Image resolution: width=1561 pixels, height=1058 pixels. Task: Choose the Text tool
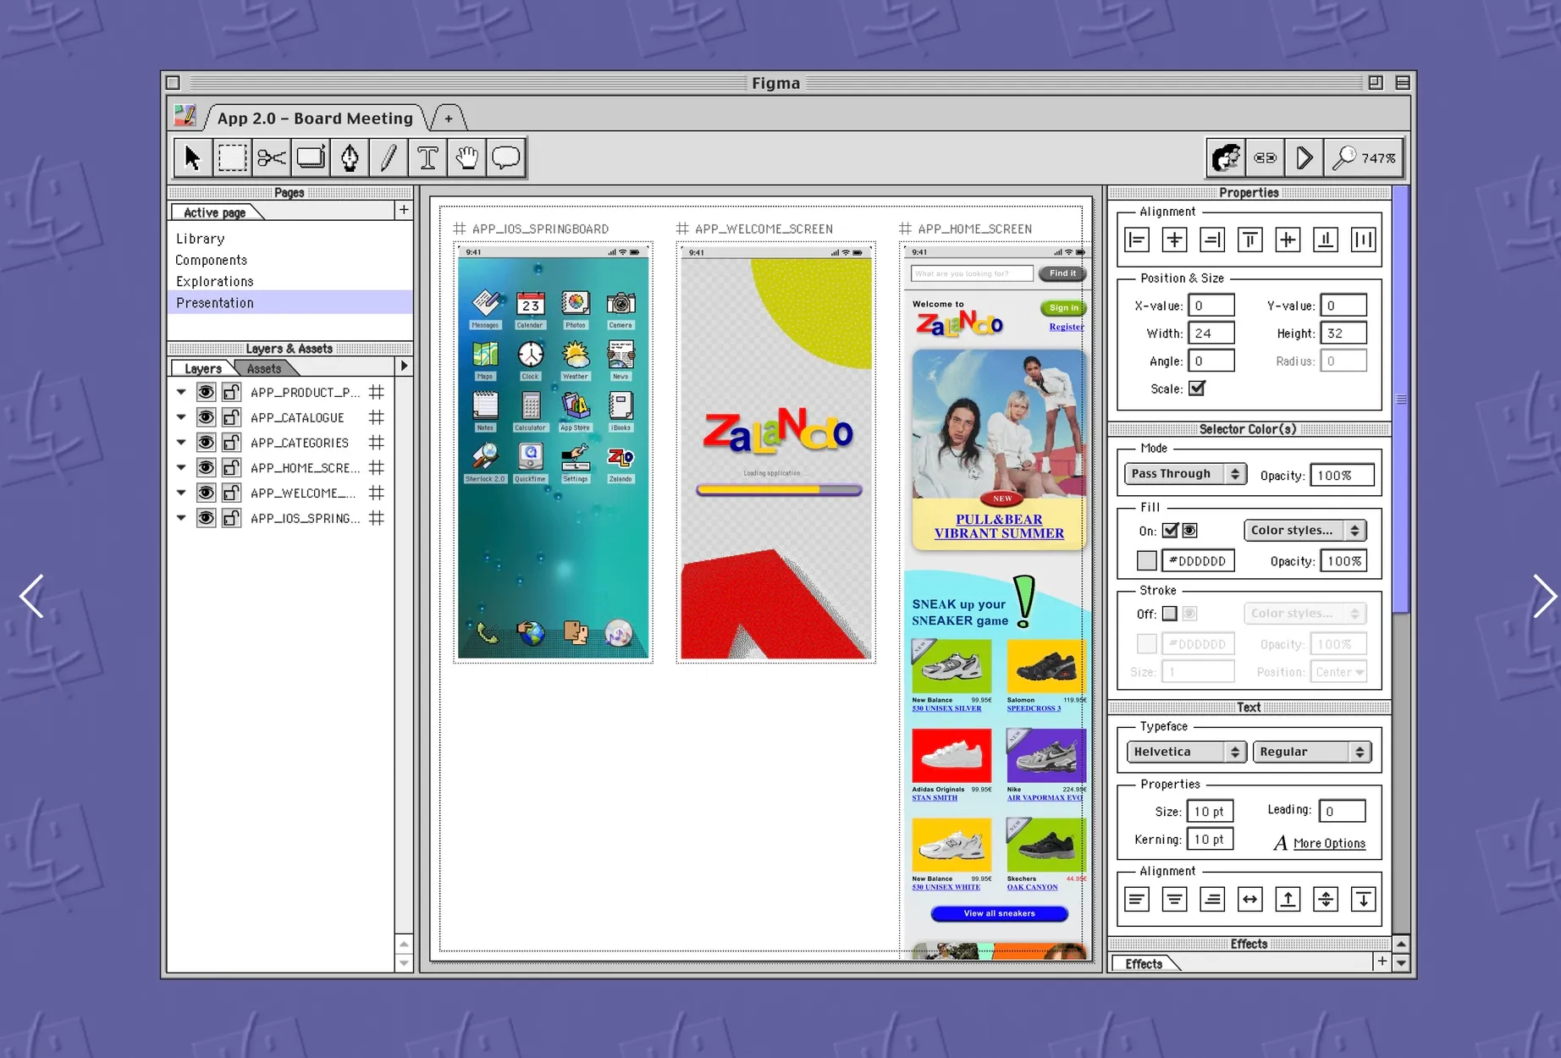pos(427,158)
